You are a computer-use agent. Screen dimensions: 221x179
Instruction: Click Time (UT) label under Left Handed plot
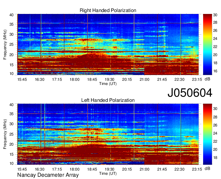tap(108, 173)
